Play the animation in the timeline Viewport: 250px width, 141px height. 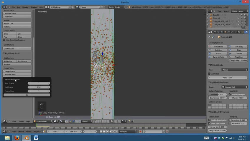tap(110, 132)
